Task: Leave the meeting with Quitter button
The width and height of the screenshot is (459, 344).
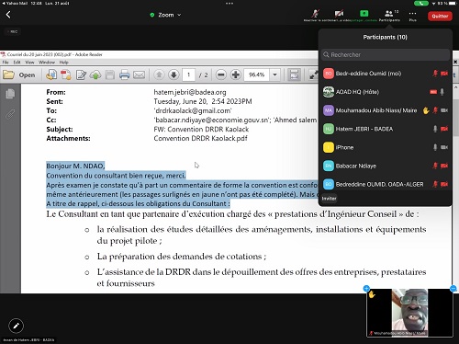Action: pos(440,16)
